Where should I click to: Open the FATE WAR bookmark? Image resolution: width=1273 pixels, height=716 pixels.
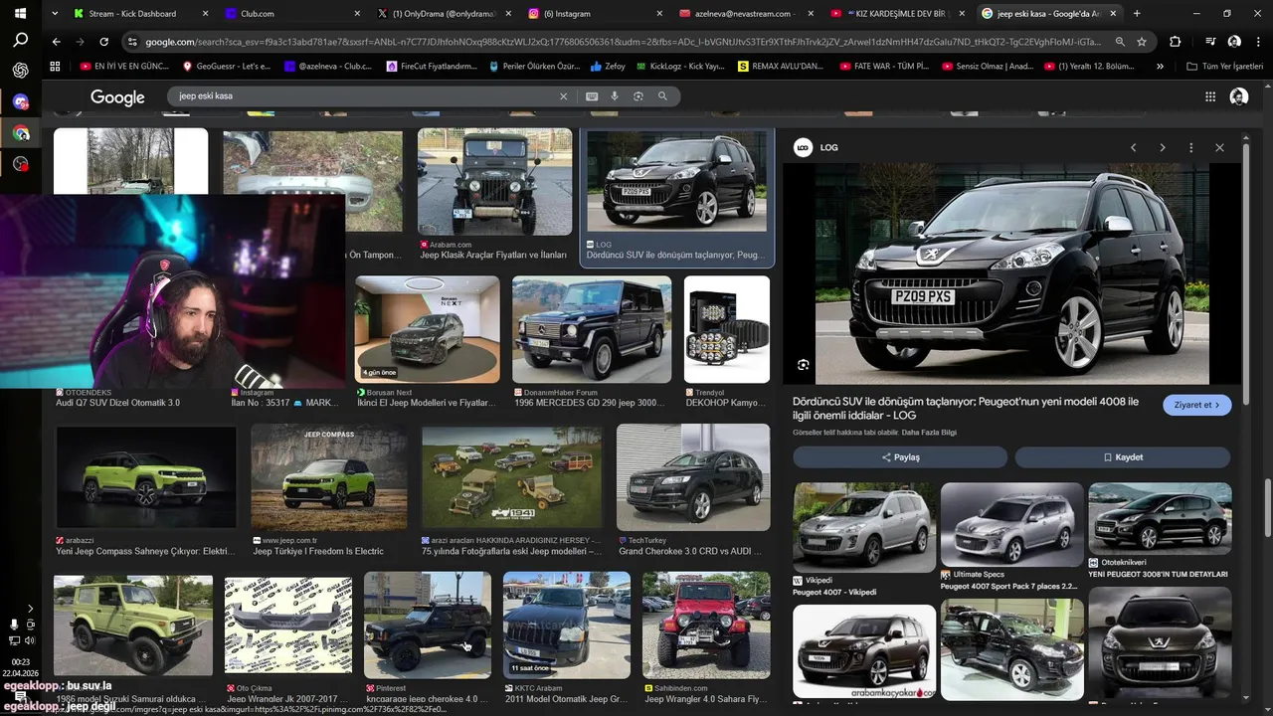tap(884, 67)
